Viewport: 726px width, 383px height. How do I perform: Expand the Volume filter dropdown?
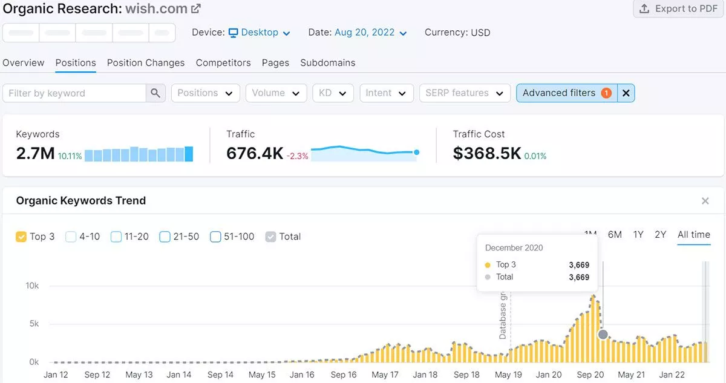[276, 93]
